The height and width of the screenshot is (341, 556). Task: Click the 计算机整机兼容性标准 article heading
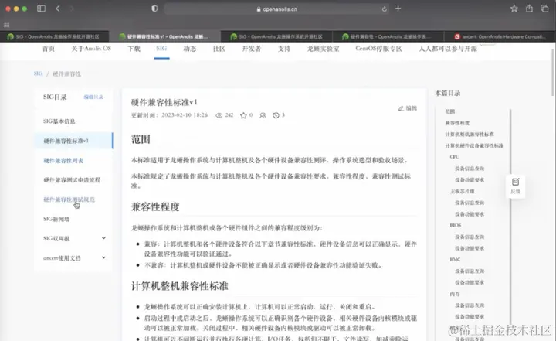pyautogui.click(x=179, y=286)
